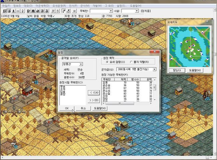Click 도움말(H) button in 원정 dialog
The width and height of the screenshot is (217, 160).
pyautogui.click(x=99, y=108)
